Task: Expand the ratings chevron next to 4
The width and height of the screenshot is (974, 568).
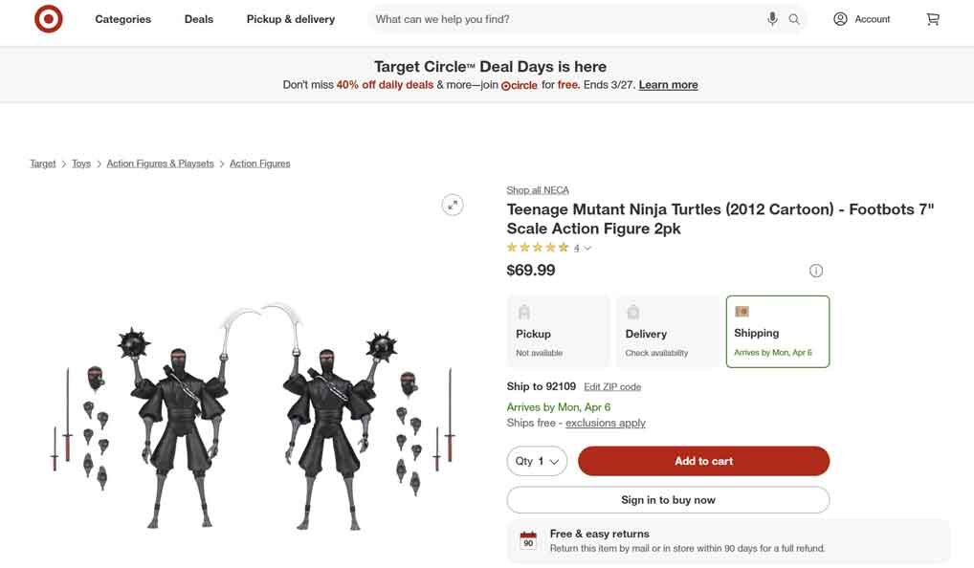Action: 587,249
